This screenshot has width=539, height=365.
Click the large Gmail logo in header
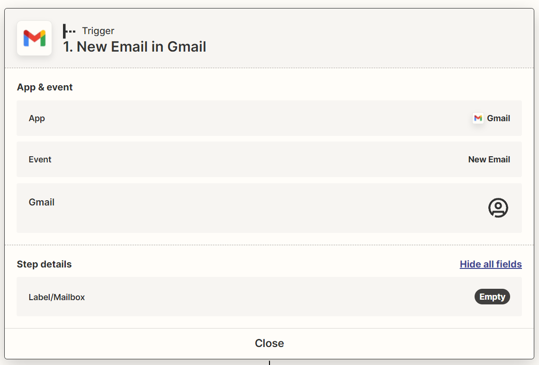[34, 38]
